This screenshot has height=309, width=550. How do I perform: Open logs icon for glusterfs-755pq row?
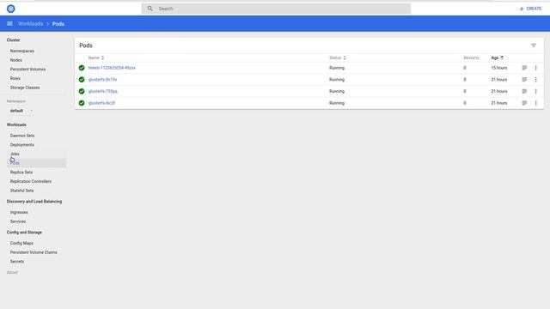coord(524,92)
